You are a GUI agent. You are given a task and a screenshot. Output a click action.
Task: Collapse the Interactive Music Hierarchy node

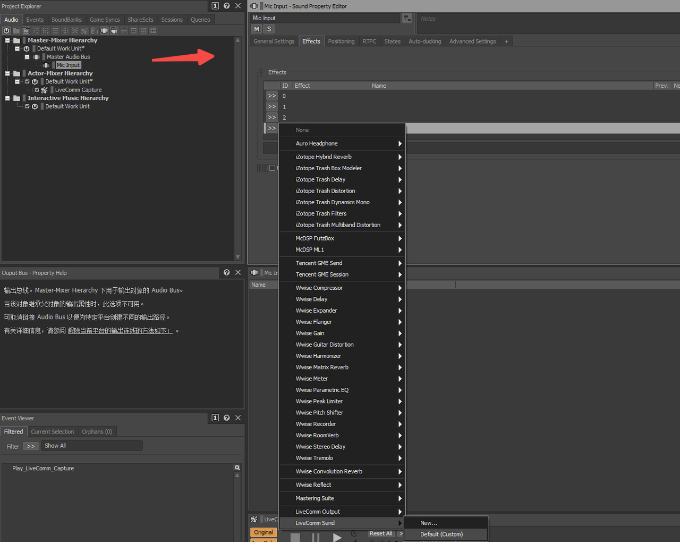pyautogui.click(x=7, y=98)
